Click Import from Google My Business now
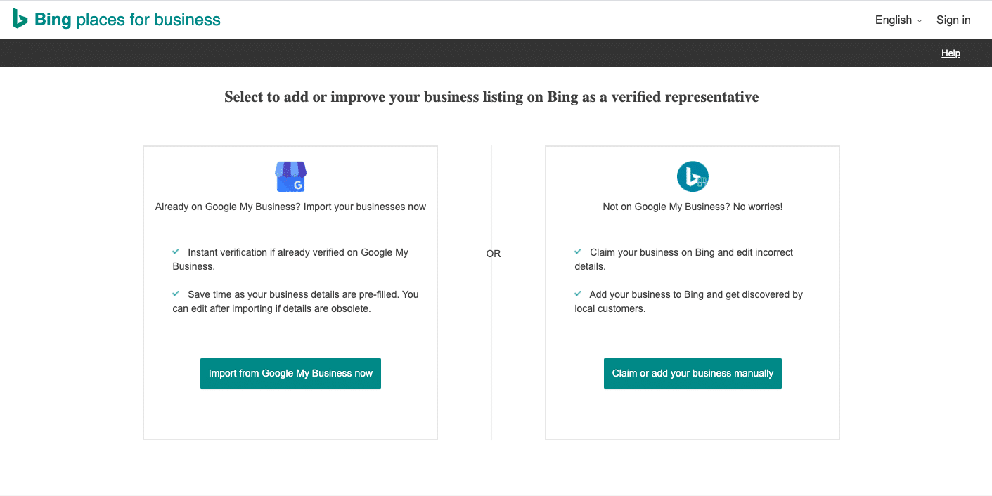Screen dimensions: 992x496 [290, 373]
